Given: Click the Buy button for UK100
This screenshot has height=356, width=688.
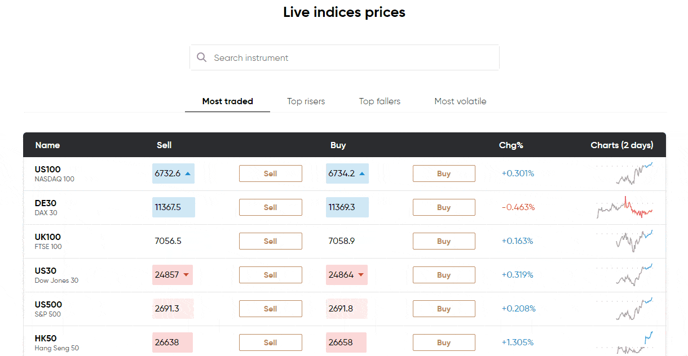Looking at the screenshot, I should tap(444, 241).
